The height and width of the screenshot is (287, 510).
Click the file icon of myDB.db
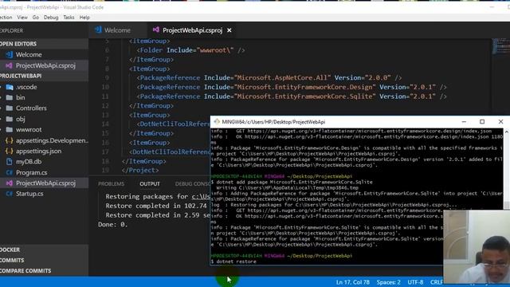point(10,162)
